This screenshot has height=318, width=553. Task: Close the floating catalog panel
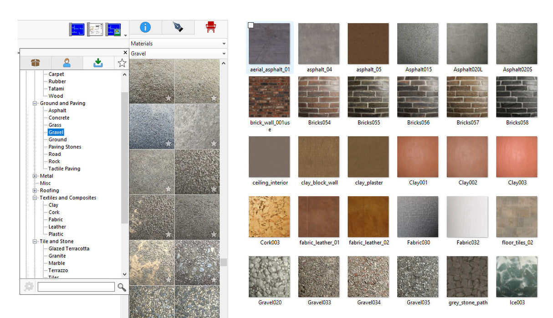pos(125,52)
